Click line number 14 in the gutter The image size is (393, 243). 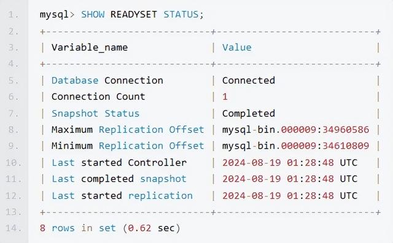pos(14,228)
